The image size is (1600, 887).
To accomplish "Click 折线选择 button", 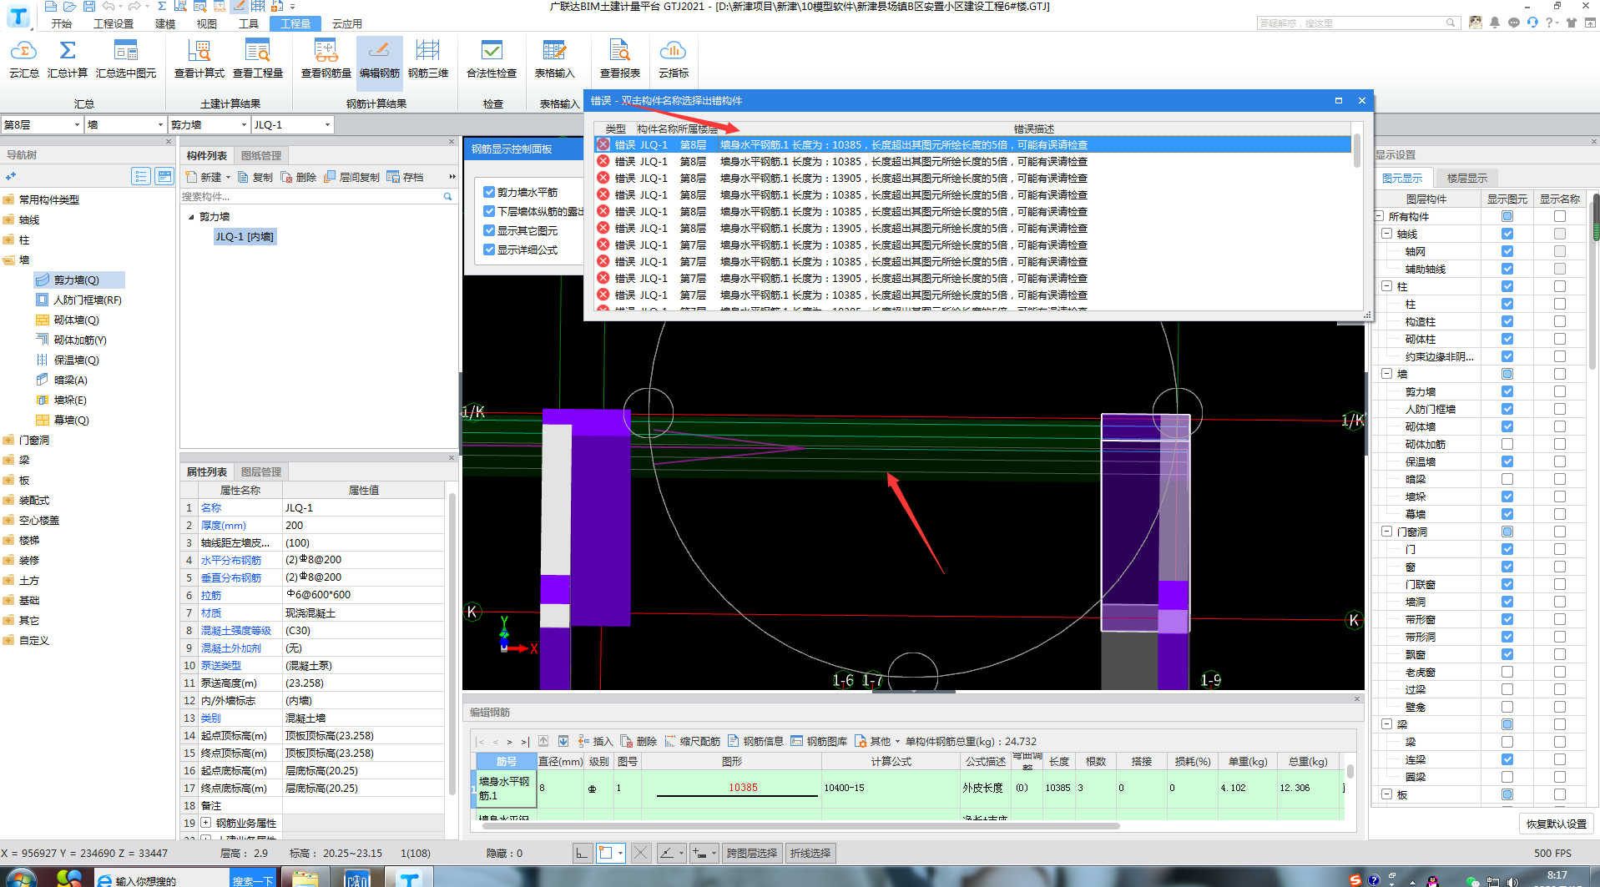I will pos(810,853).
